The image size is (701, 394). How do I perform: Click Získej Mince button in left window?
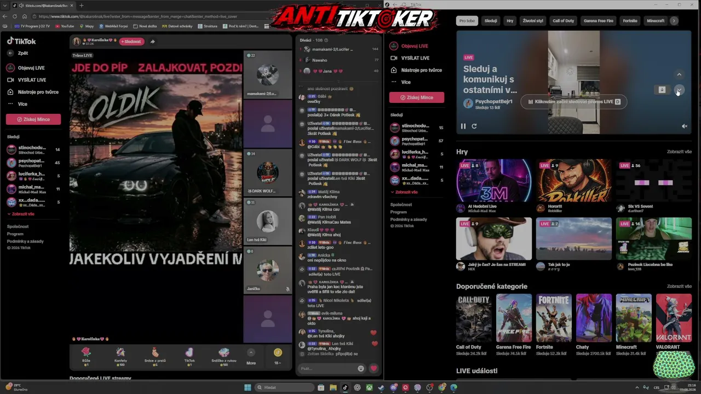(33, 119)
